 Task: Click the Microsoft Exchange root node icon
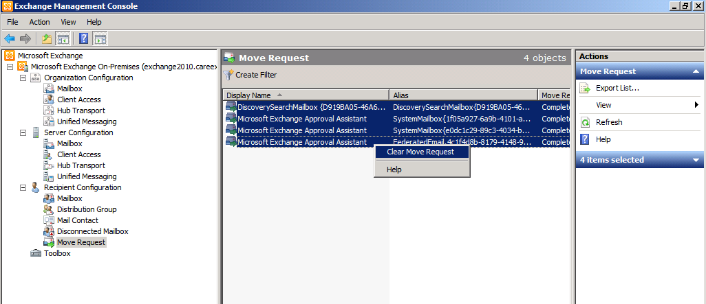tap(10, 56)
